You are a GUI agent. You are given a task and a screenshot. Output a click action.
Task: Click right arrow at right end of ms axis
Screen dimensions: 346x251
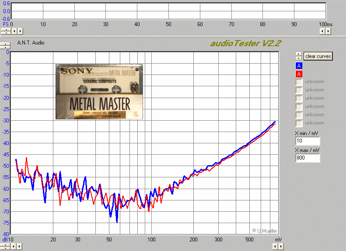point(328,31)
